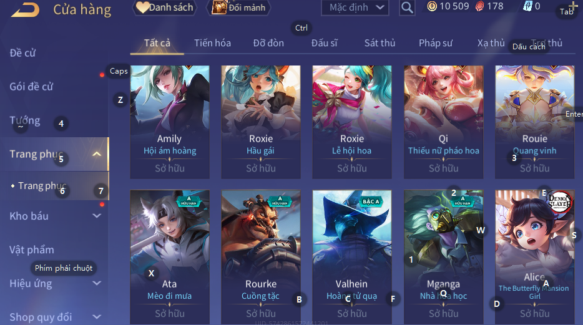Click the Demon Slayer badge on Alice
Image resolution: width=583 pixels, height=325 pixels.
(x=559, y=201)
